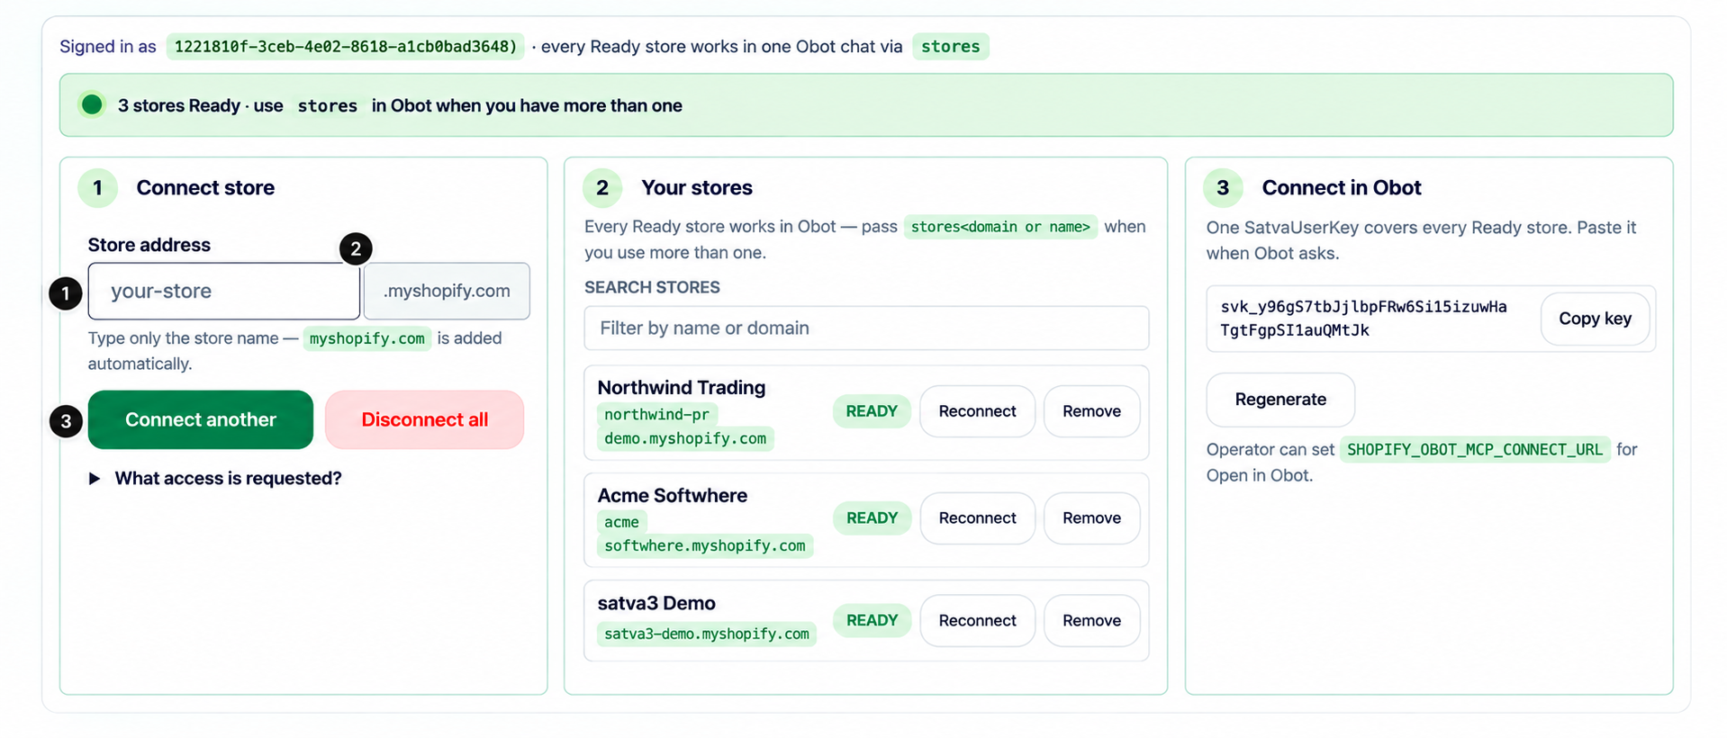Click the northwind-pr domain tag

click(657, 414)
